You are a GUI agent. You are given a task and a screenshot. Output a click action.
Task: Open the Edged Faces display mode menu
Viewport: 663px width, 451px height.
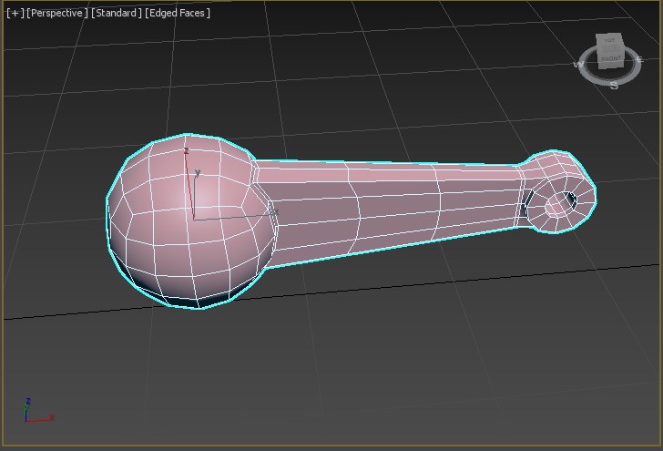pyautogui.click(x=178, y=13)
